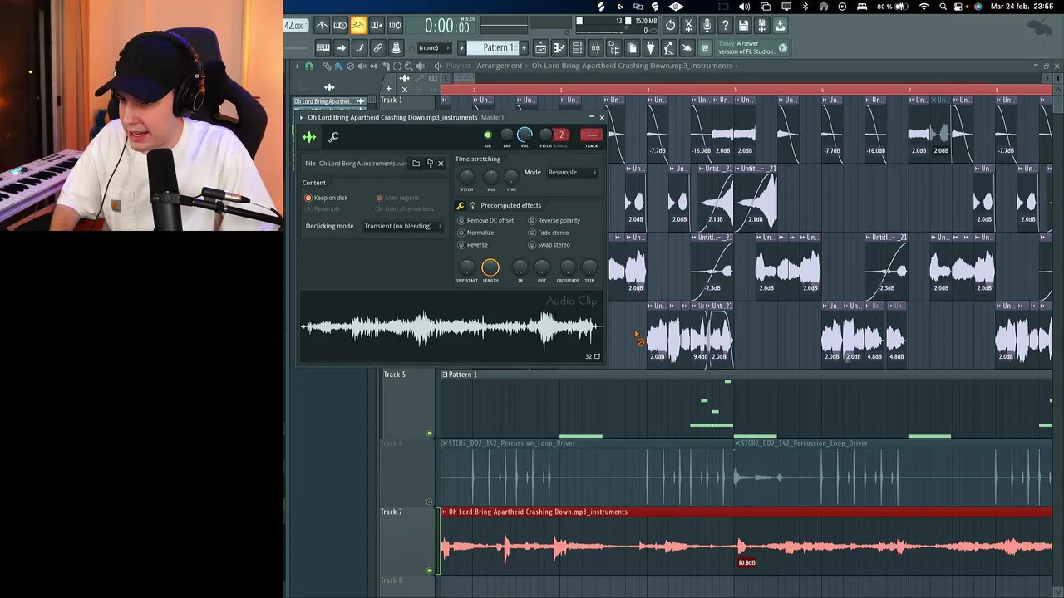1064x598 pixels.
Task: Open macOS Wi-Fi menu
Action: pyautogui.click(x=924, y=7)
